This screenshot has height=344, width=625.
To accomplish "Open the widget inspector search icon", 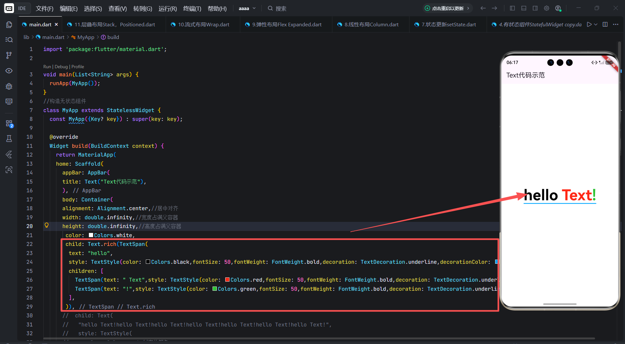I will [x=9, y=170].
